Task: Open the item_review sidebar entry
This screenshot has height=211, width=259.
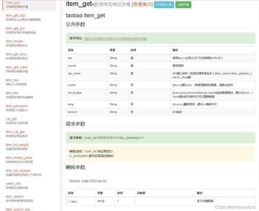Action: [x=14, y=41]
